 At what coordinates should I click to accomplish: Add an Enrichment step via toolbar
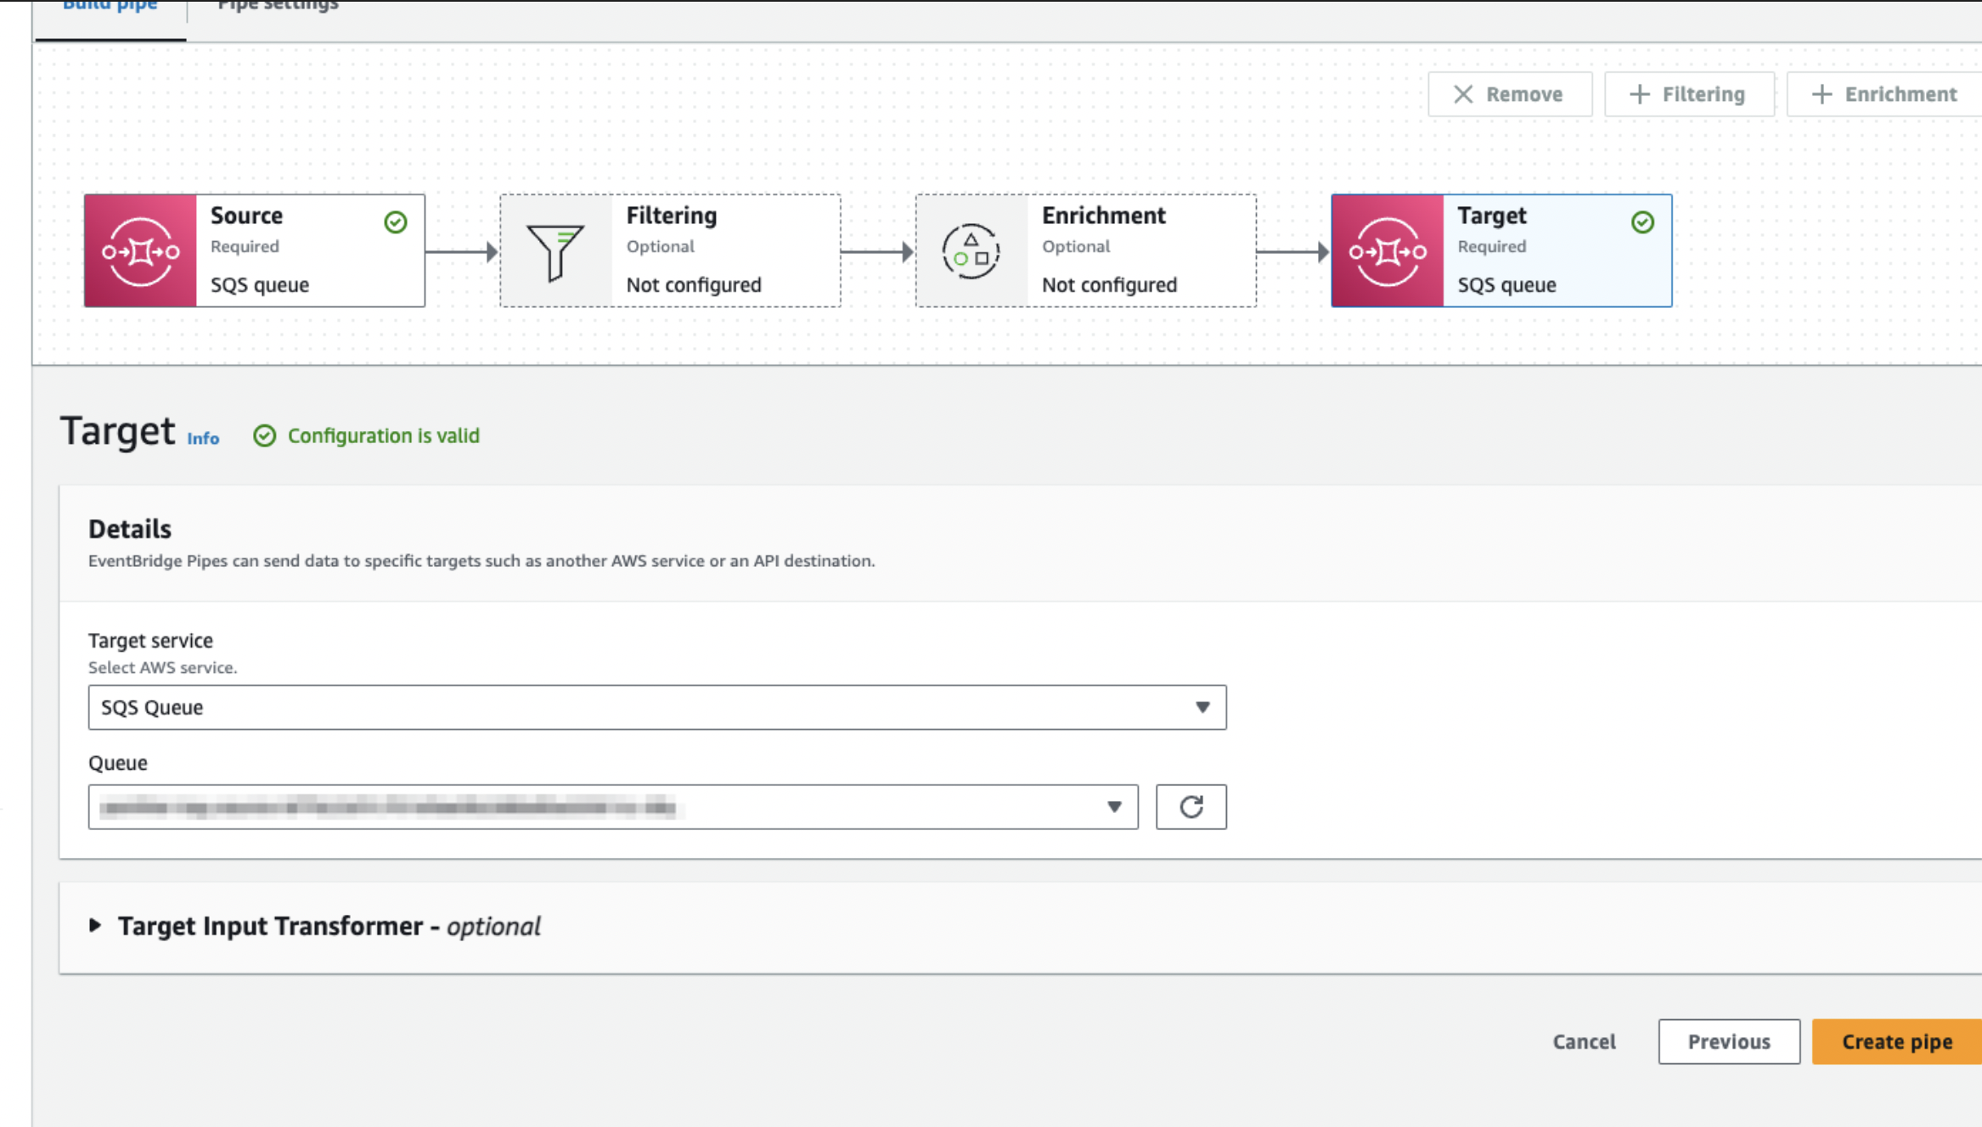[x=1884, y=94]
